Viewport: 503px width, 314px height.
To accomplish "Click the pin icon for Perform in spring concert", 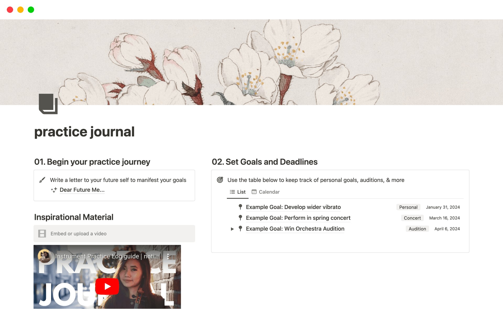I will coord(240,218).
